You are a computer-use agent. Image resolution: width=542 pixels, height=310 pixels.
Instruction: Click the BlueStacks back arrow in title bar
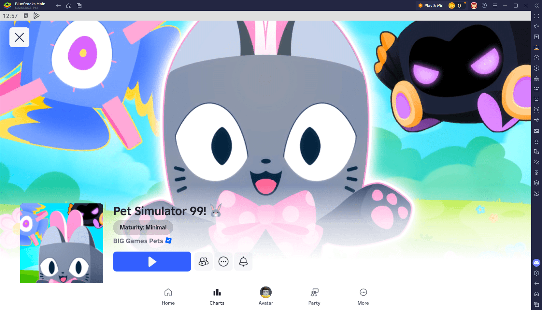[x=59, y=6]
